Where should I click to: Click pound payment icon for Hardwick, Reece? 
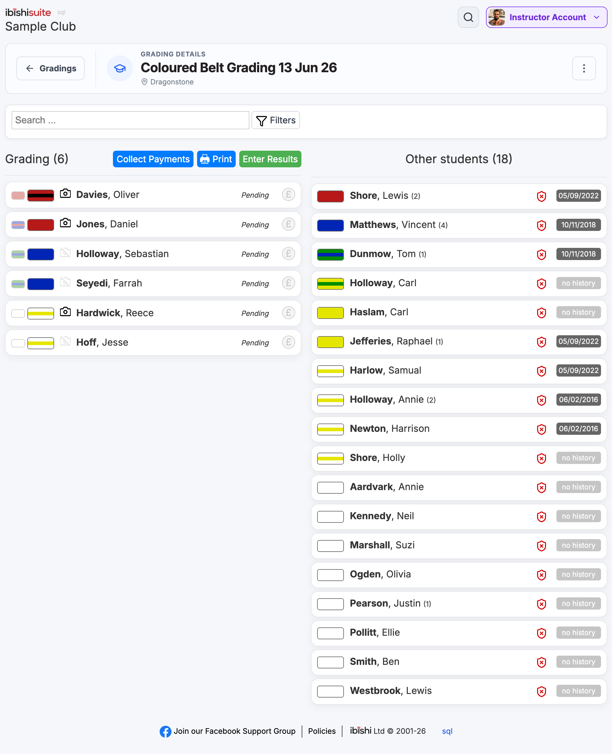point(288,313)
